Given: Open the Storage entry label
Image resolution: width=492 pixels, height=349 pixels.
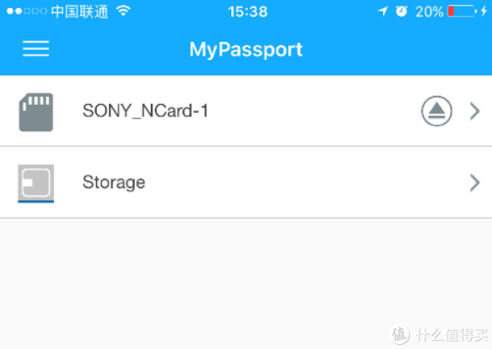Looking at the screenshot, I should (x=114, y=183).
